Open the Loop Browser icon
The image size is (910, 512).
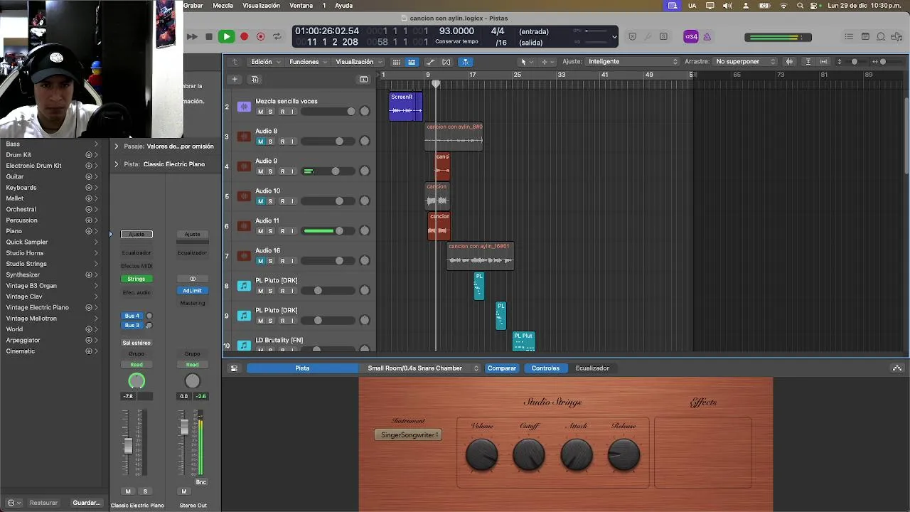(881, 36)
